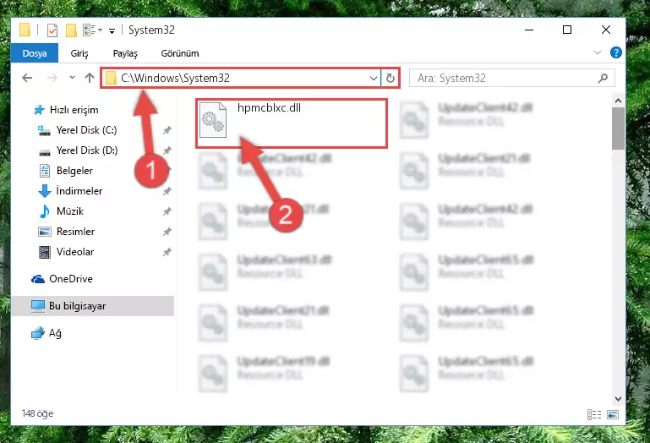Minimize the System32 window
This screenshot has width=650, height=443.
click(x=529, y=30)
